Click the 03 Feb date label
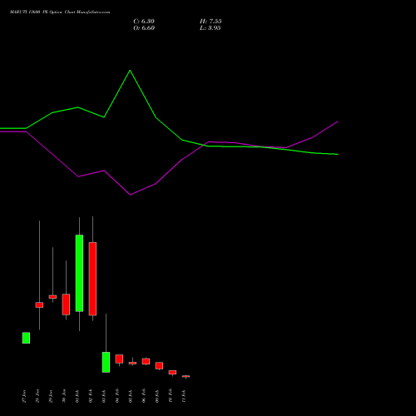Screen dimensions: 416x416 click(x=104, y=396)
